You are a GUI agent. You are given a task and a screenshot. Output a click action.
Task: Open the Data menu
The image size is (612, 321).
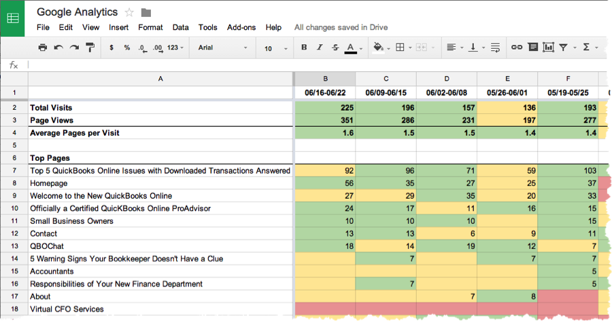[181, 27]
